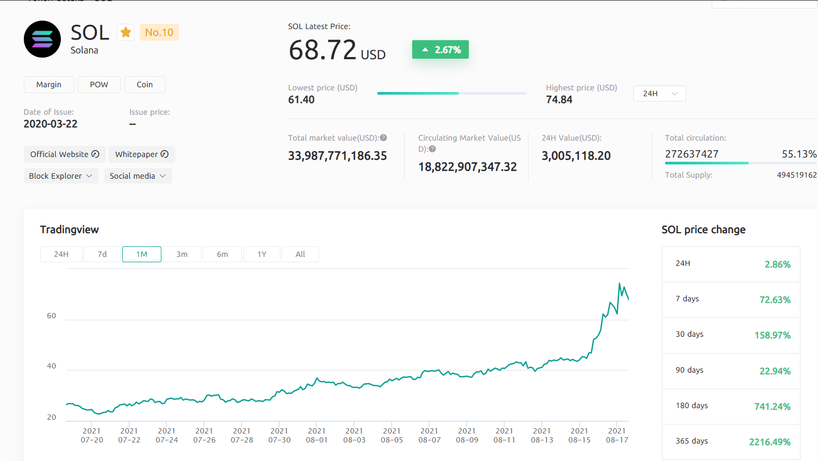This screenshot has height=461, width=818.
Task: Click the total circulation progress bar
Action: click(x=741, y=163)
